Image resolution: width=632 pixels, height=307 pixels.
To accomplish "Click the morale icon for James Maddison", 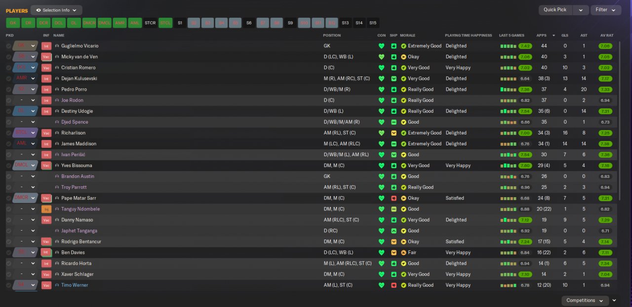I will 403,144.
